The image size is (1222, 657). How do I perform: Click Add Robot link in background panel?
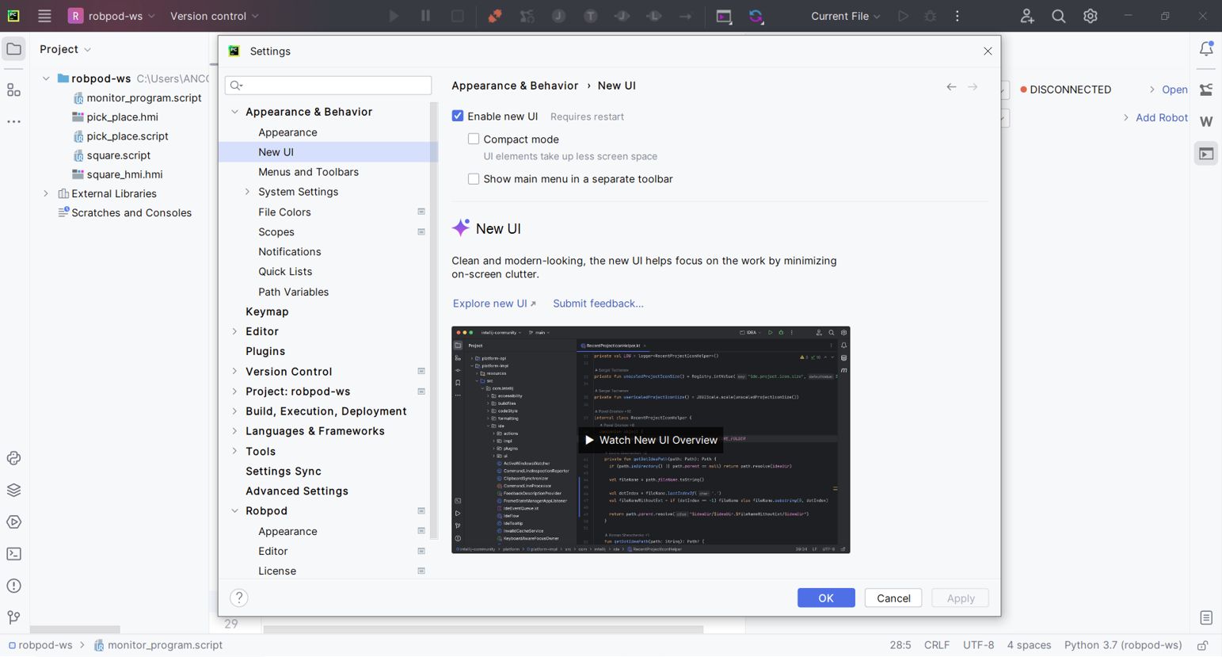[1161, 117]
